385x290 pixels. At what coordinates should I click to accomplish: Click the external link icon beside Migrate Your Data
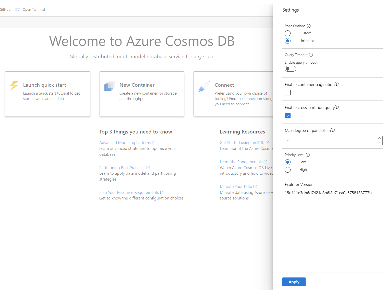(x=256, y=186)
